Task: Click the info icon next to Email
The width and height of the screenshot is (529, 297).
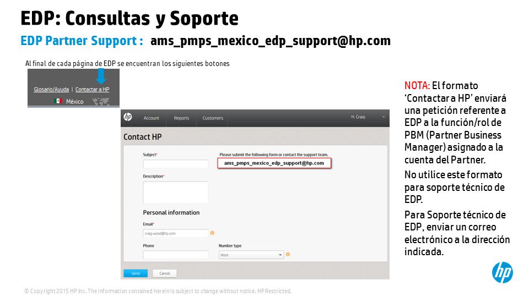Action: [x=212, y=233]
